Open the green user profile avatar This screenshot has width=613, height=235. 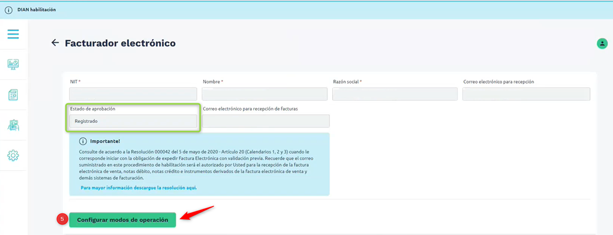pos(602,43)
